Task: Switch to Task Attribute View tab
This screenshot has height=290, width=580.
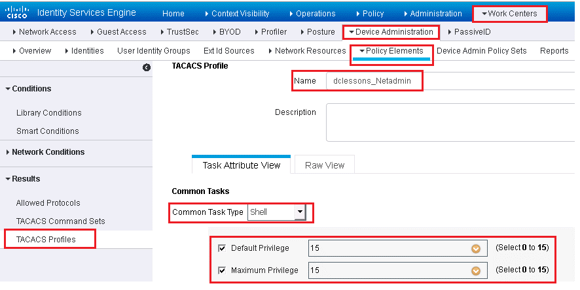Action: (241, 165)
